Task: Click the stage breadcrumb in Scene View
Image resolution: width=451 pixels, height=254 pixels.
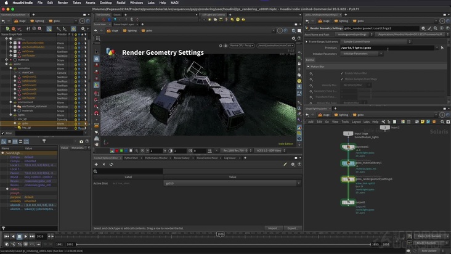Action: click(x=113, y=31)
